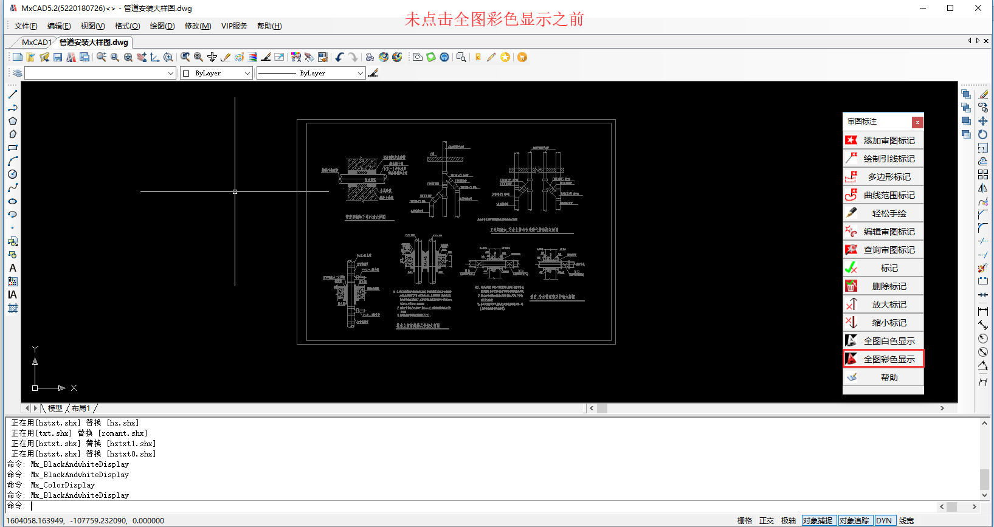
Task: Open the VIP服务 menu
Action: coord(234,26)
